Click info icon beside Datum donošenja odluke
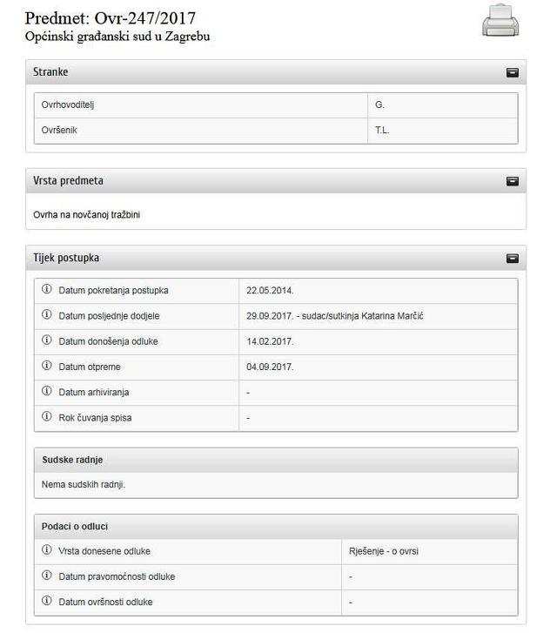 tap(47, 340)
